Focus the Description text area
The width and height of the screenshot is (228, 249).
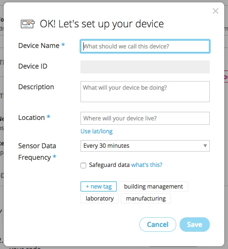pyautogui.click(x=145, y=92)
